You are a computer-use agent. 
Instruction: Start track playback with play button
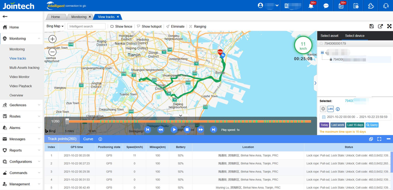click(174, 130)
